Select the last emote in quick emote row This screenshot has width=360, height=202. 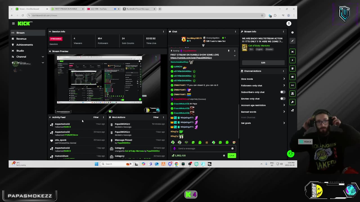pos(234,143)
